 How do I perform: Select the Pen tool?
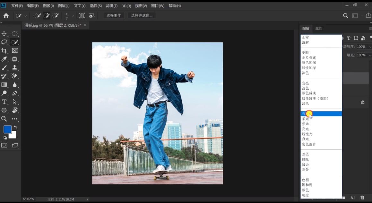tap(15, 93)
